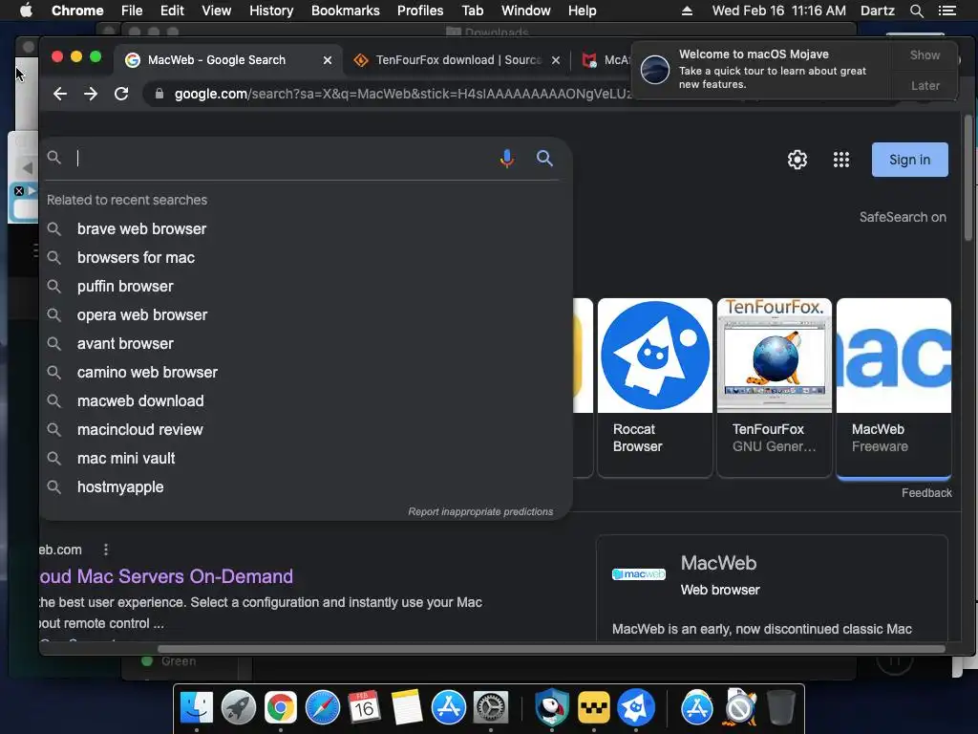
Task: Select the brave web browser suggestion
Action: 306,229
